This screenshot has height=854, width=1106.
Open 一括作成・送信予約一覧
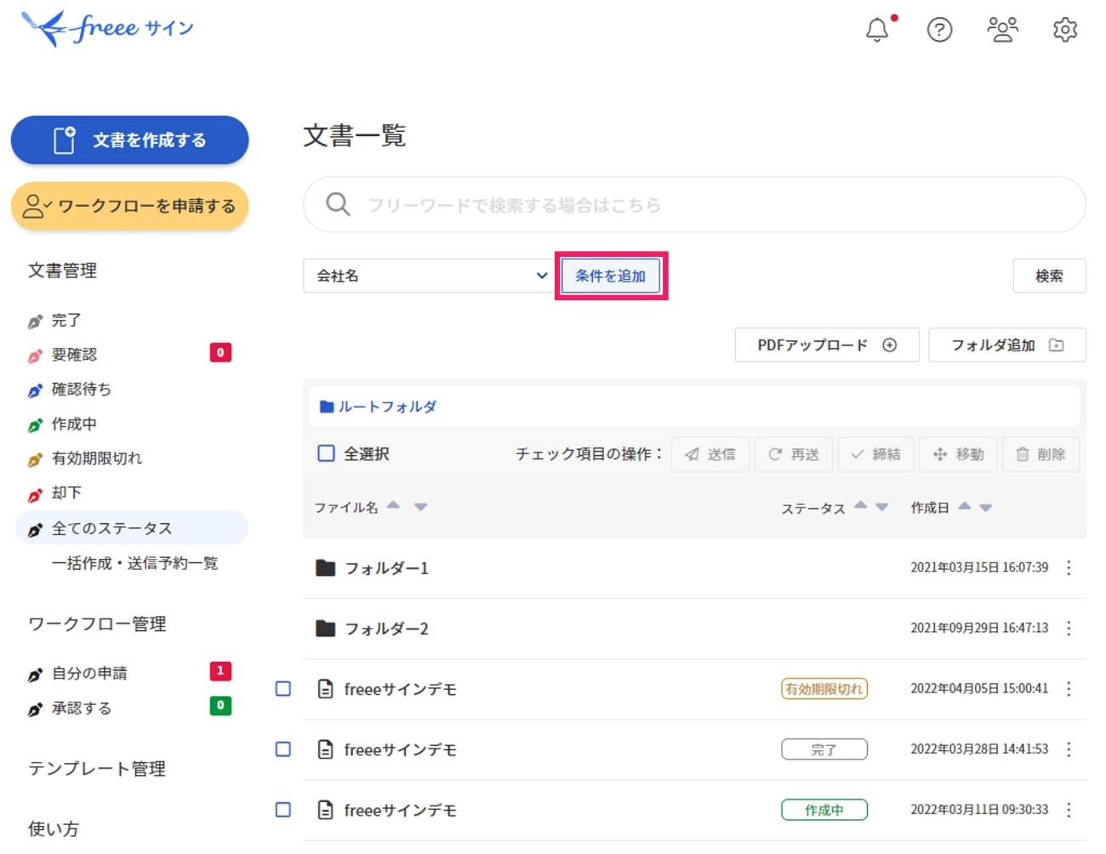click(134, 563)
